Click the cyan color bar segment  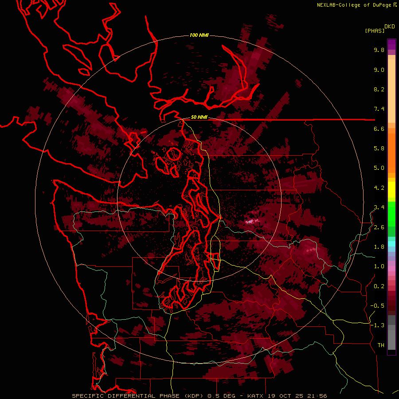point(391,244)
